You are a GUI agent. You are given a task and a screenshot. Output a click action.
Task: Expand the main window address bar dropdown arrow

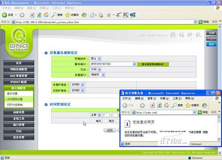[195, 22]
